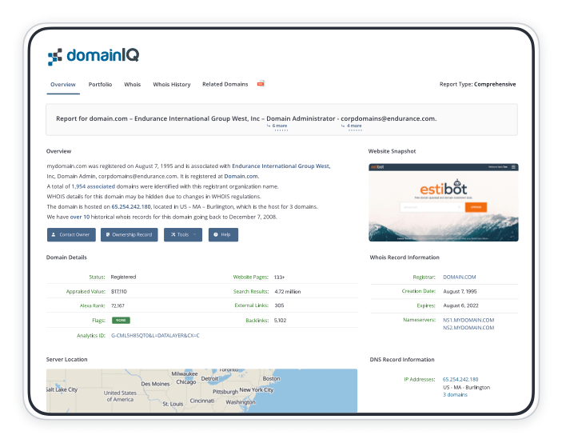Click the hamburger menu in website snapshot
The image size is (562, 443).
coord(513,167)
